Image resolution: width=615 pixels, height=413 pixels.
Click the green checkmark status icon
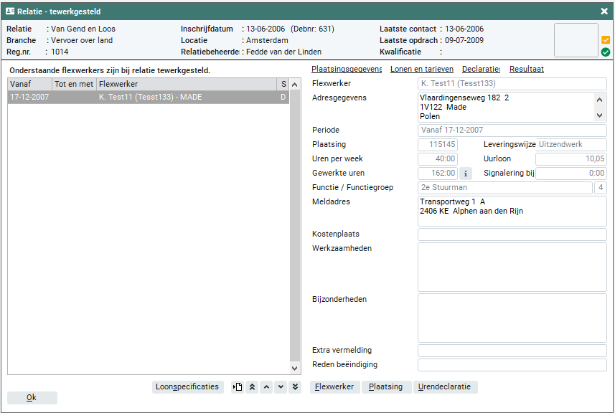click(x=606, y=52)
